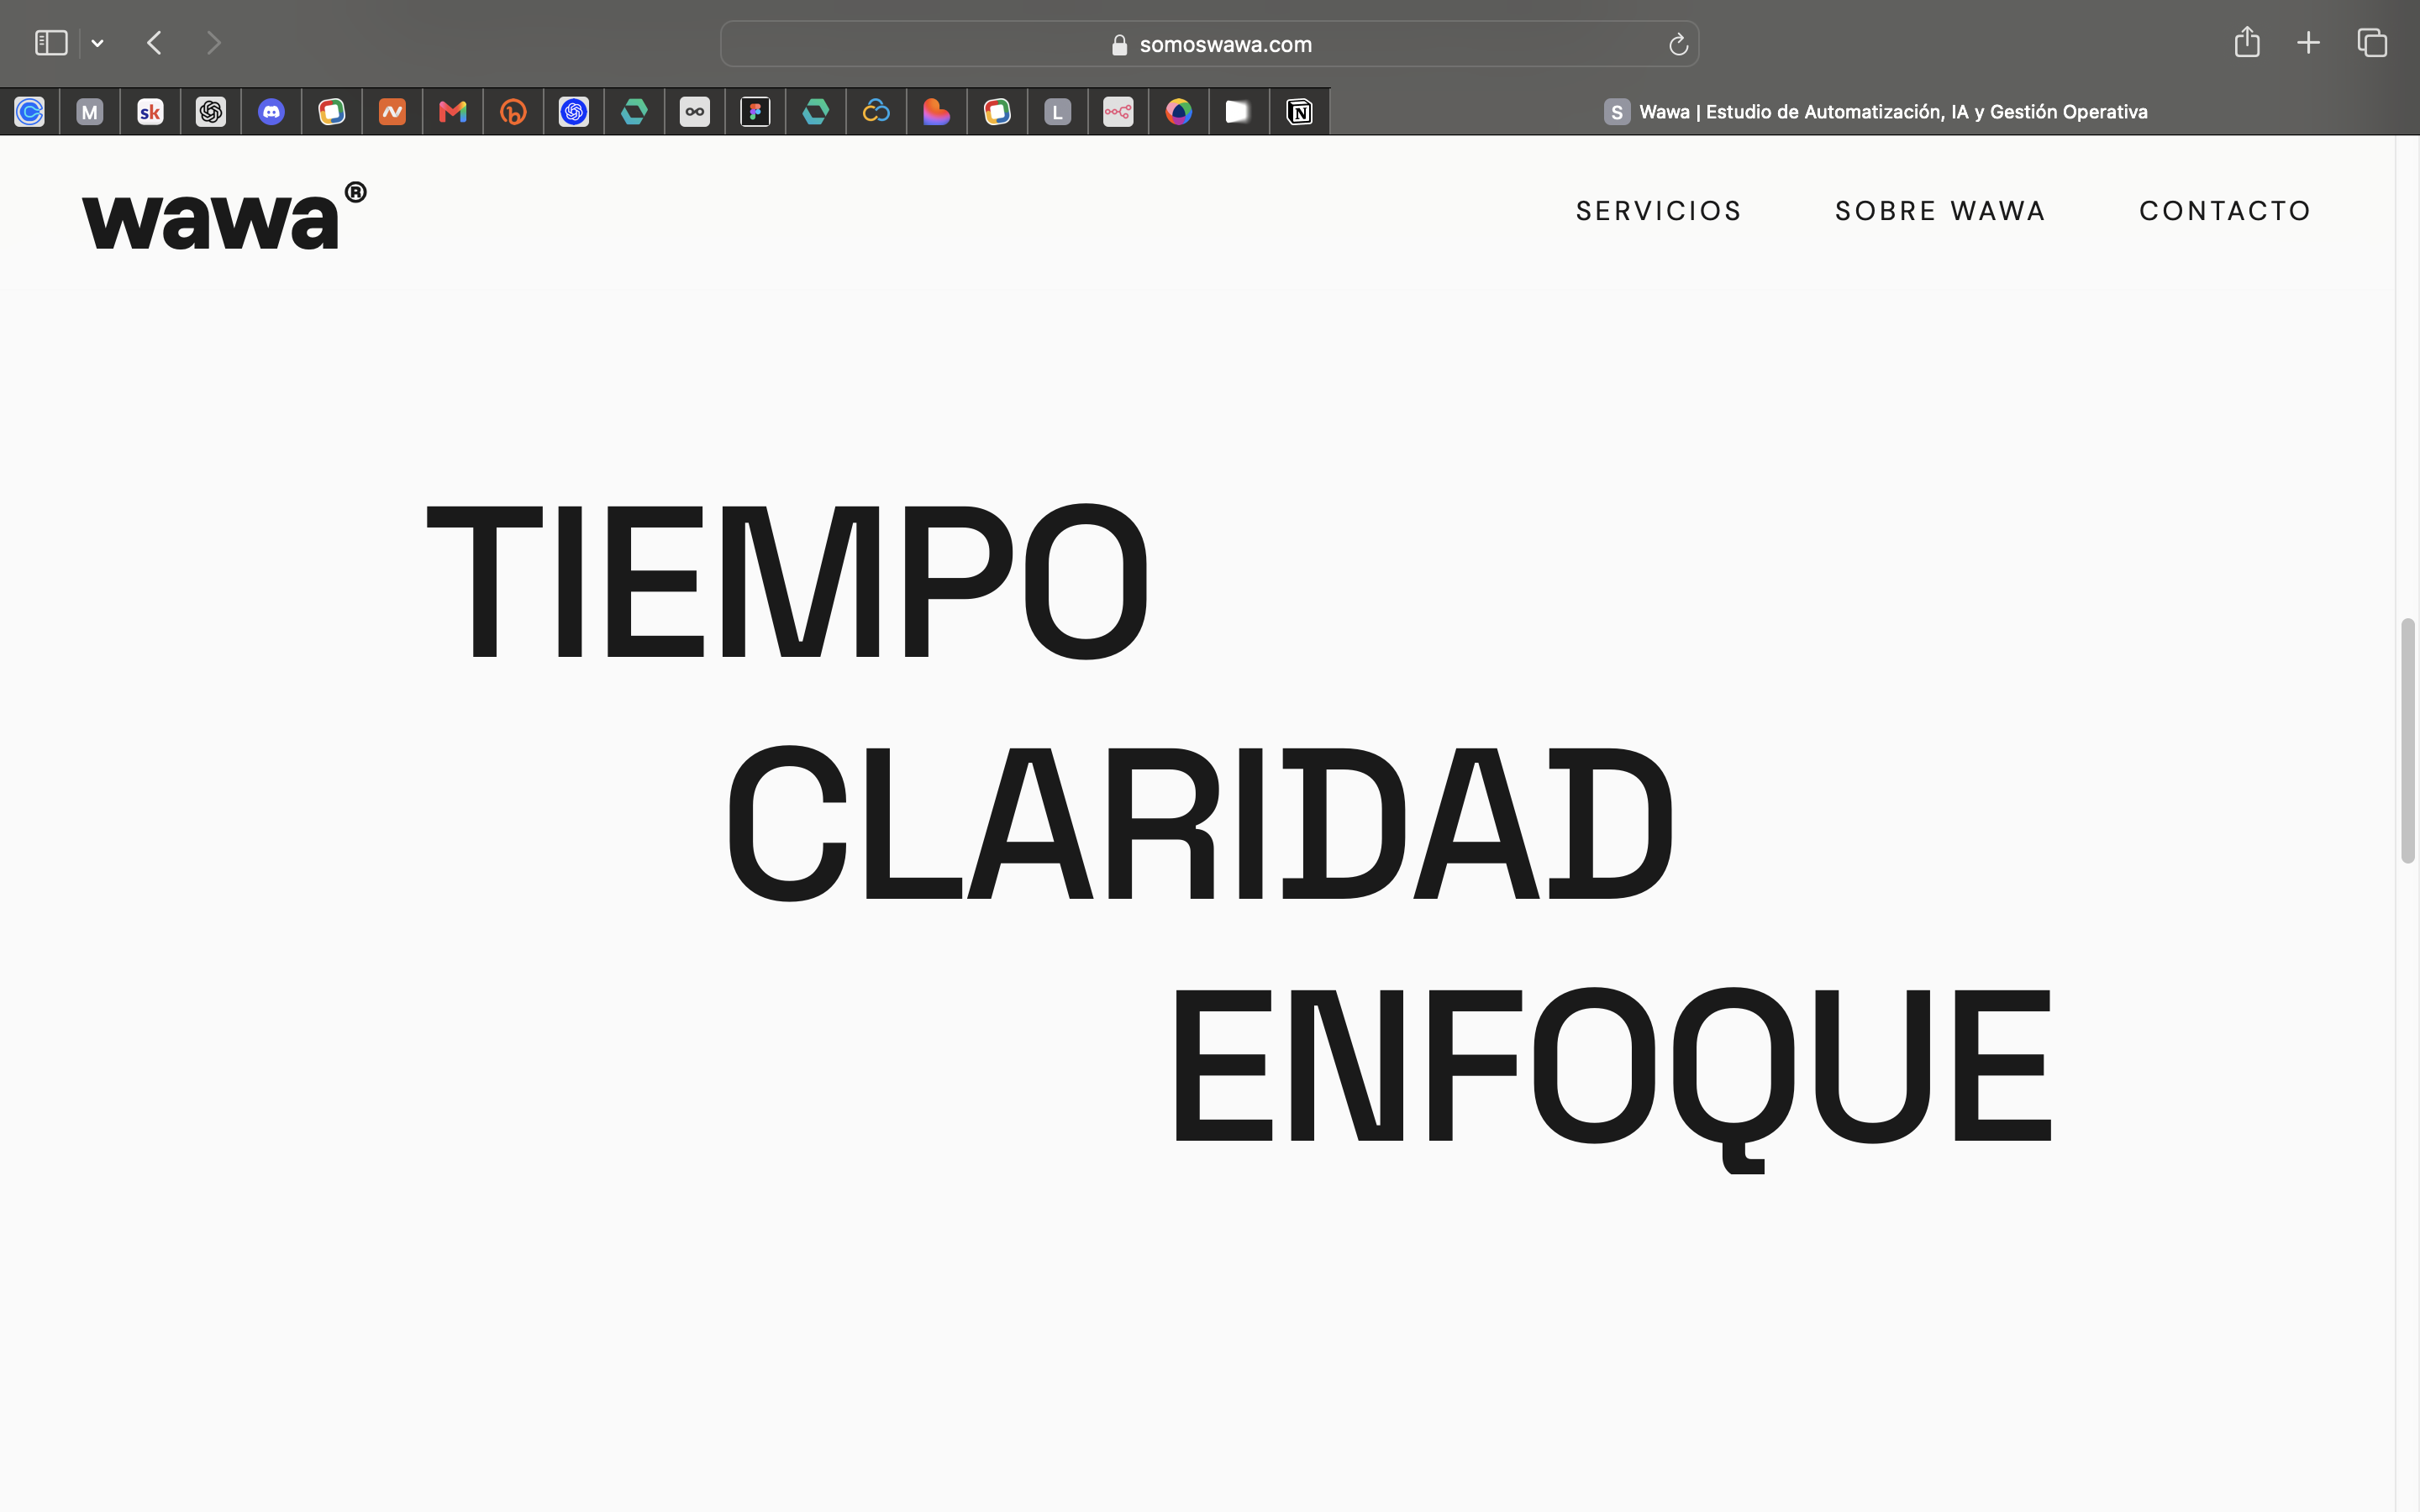The width and height of the screenshot is (2420, 1512).
Task: Open the Lovable heart pinned tab
Action: pyautogui.click(x=936, y=112)
